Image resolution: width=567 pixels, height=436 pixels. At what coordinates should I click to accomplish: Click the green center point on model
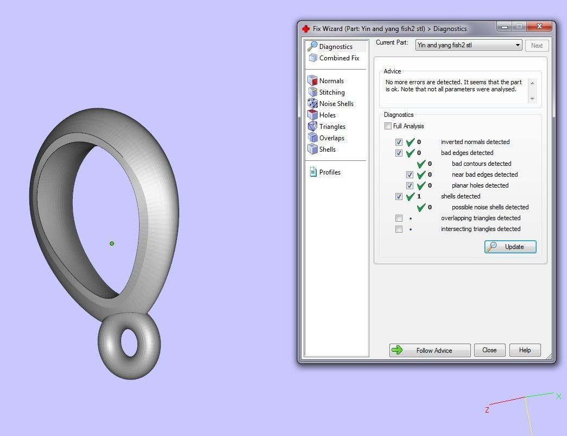click(x=112, y=244)
